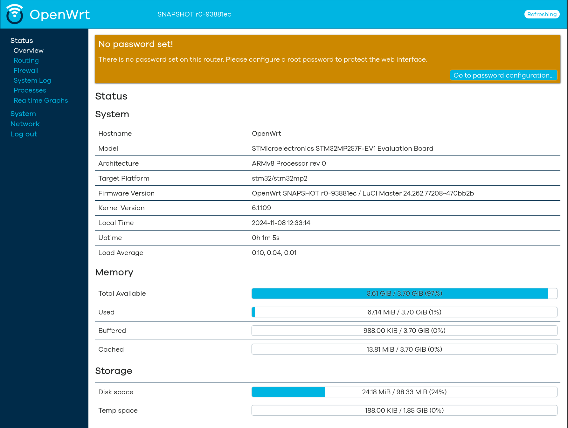
Task: Click the OpenWrt wifi logo icon
Action: tap(15, 14)
